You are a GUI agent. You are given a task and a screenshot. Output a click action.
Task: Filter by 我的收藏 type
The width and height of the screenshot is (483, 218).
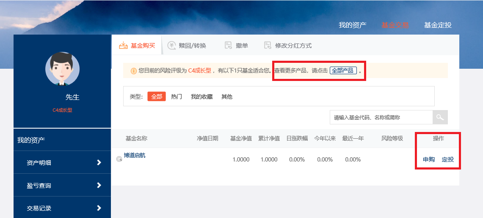point(202,97)
